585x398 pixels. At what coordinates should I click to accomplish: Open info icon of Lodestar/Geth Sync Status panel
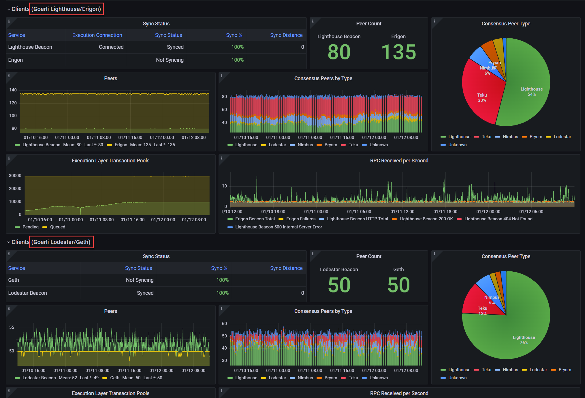9,254
